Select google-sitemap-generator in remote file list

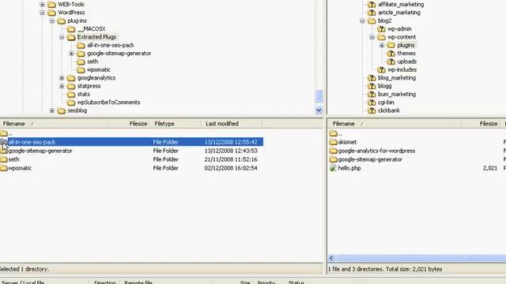(x=370, y=159)
